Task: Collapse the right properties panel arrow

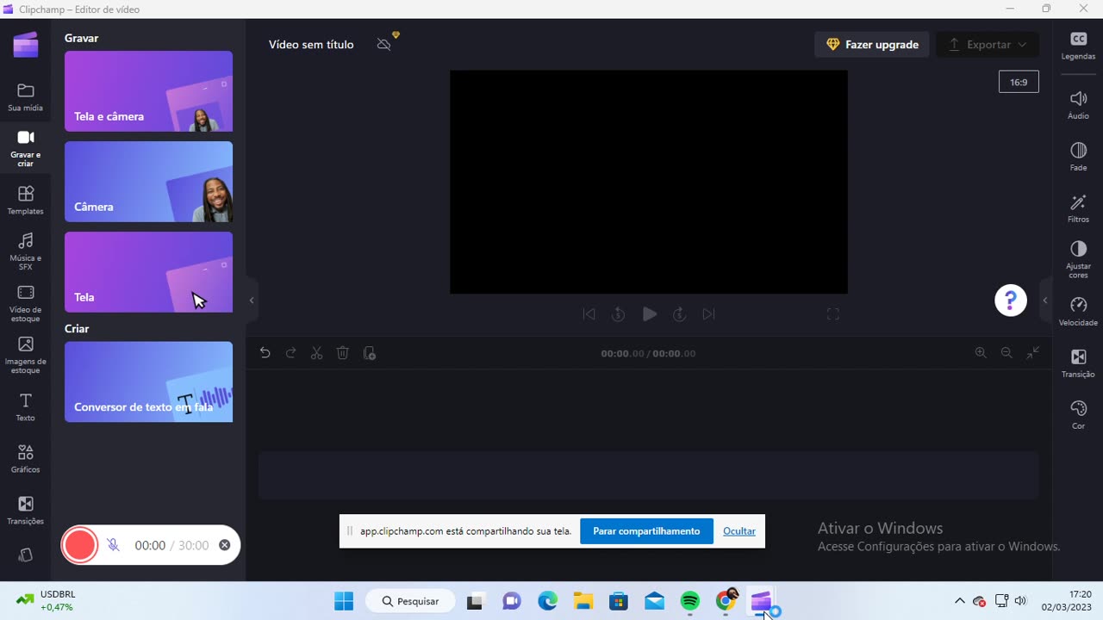Action: click(1045, 301)
